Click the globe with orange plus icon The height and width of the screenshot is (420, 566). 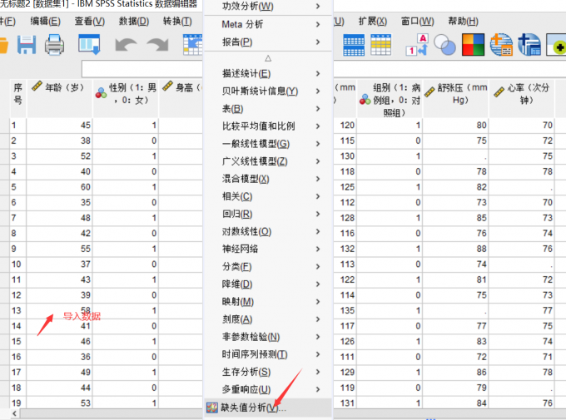[501, 45]
